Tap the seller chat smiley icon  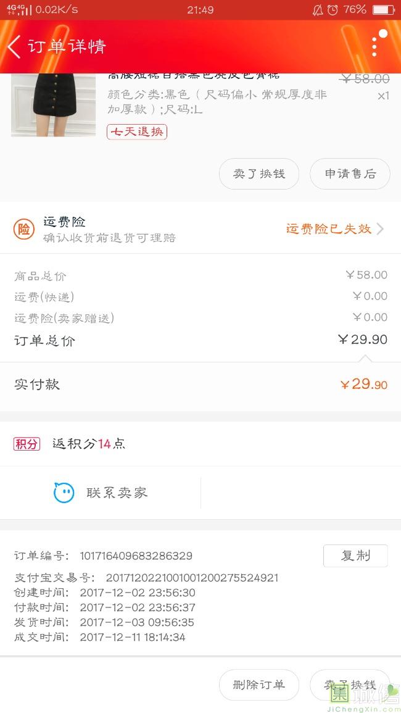point(64,493)
